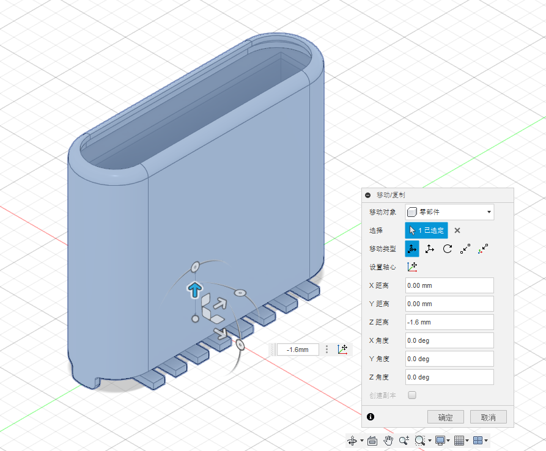
Task: Open the Zoom Window dropdown arrow
Action: [x=430, y=441]
